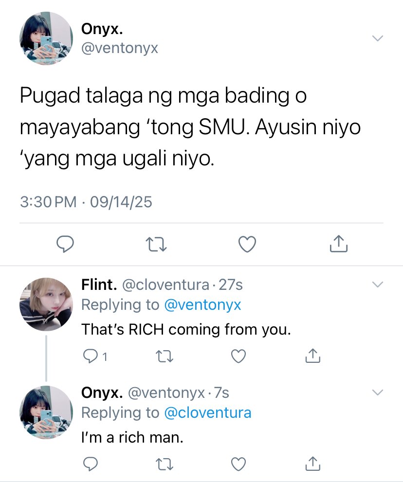Open options chevron on Flint's reply

tap(378, 285)
